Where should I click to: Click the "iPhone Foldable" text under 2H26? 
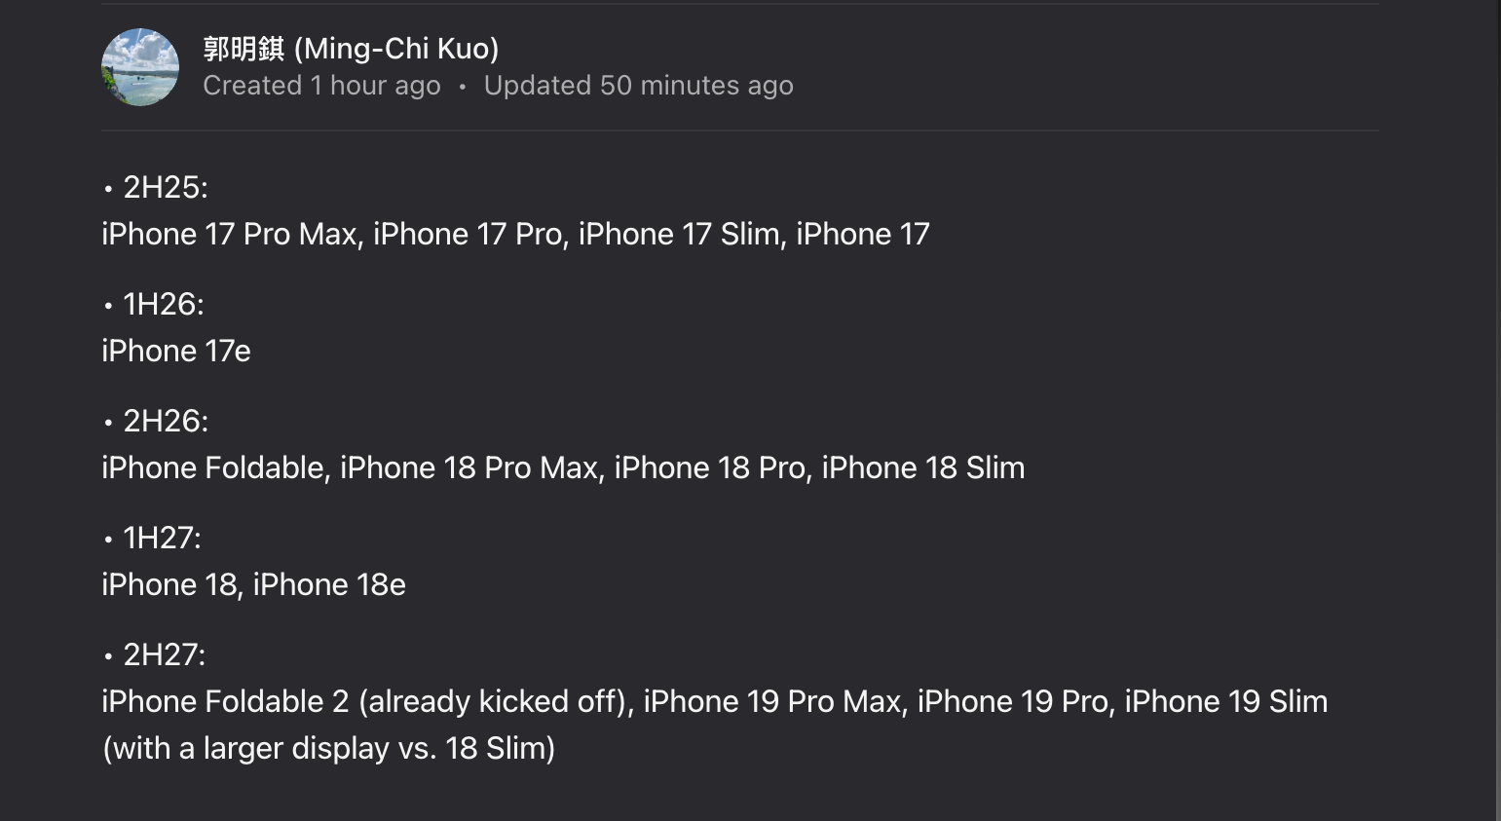click(x=214, y=467)
